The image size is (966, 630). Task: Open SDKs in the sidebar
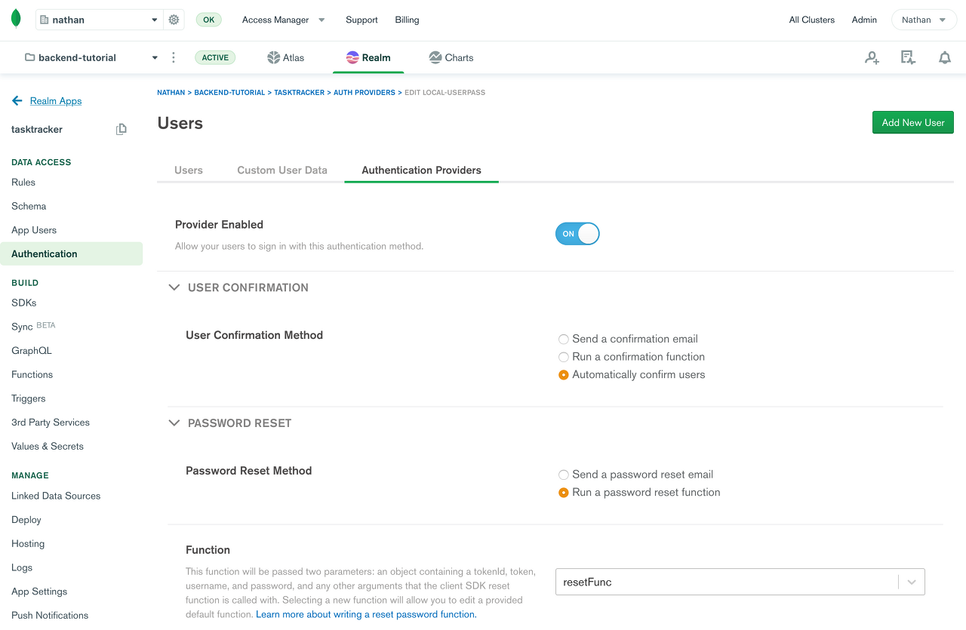[x=24, y=303]
